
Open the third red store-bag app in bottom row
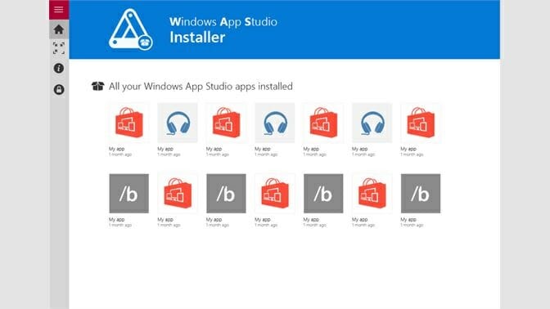(x=372, y=194)
